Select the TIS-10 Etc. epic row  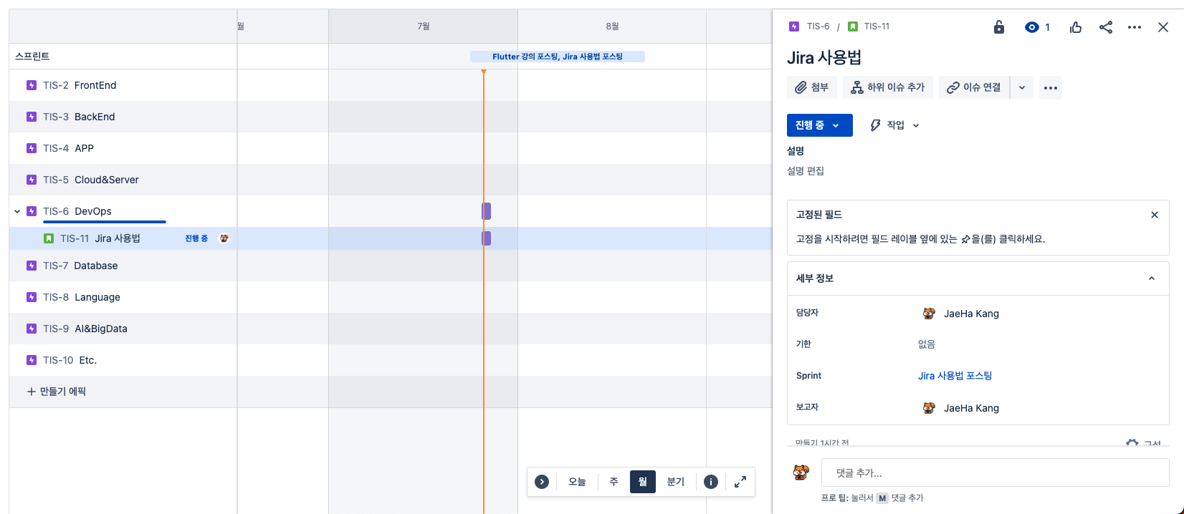[x=123, y=360]
